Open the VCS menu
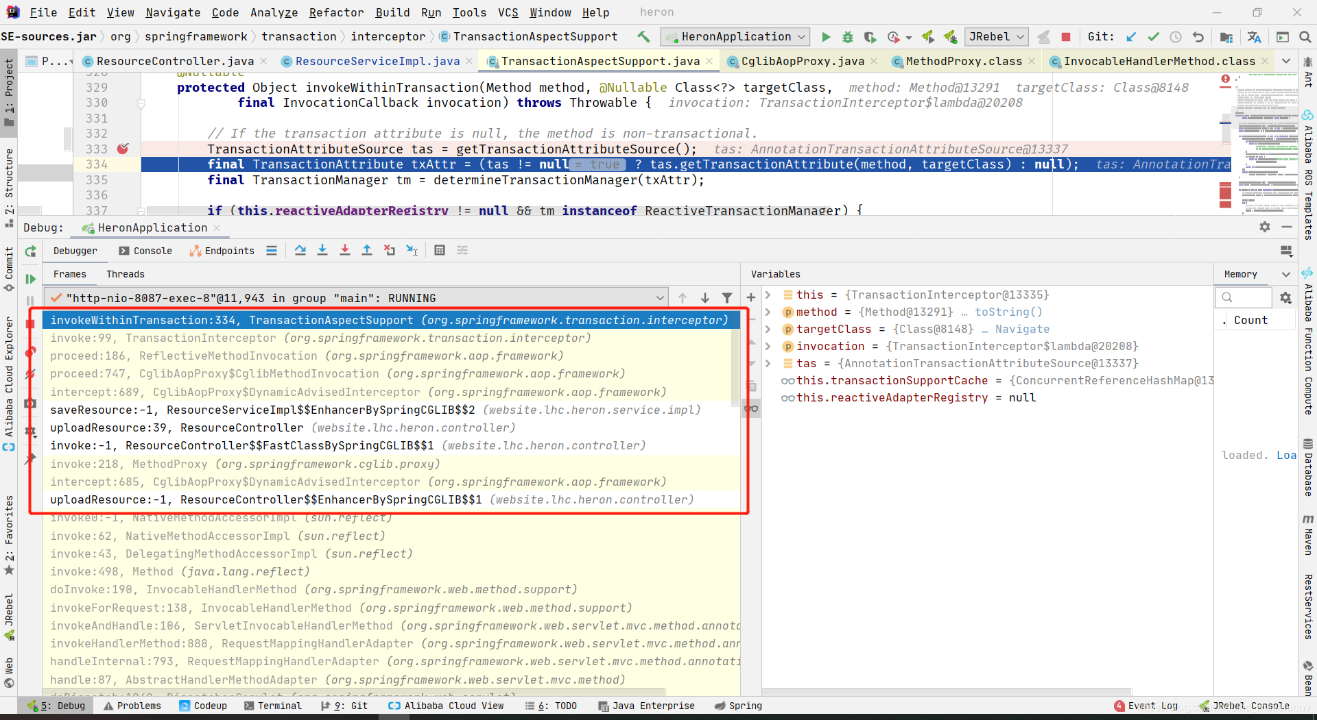Viewport: 1317px width, 720px height. coord(508,12)
